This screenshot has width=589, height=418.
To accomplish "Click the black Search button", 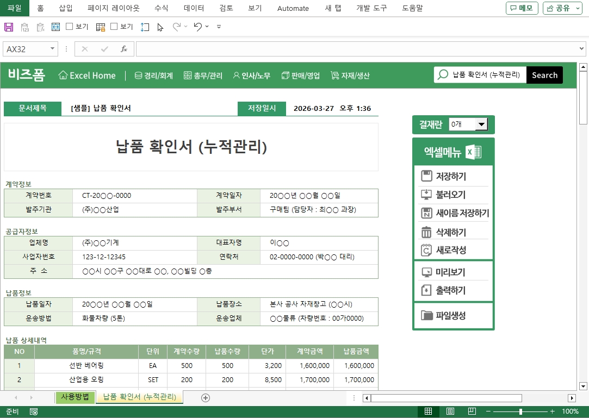I will (544, 75).
